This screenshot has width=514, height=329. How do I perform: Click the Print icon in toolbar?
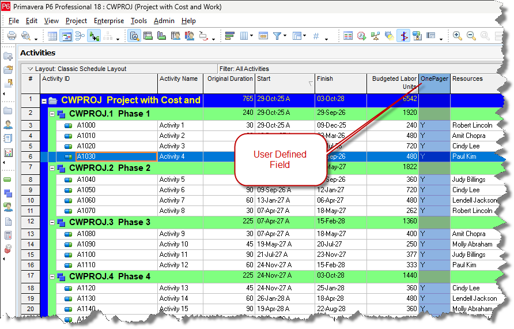(x=12, y=35)
